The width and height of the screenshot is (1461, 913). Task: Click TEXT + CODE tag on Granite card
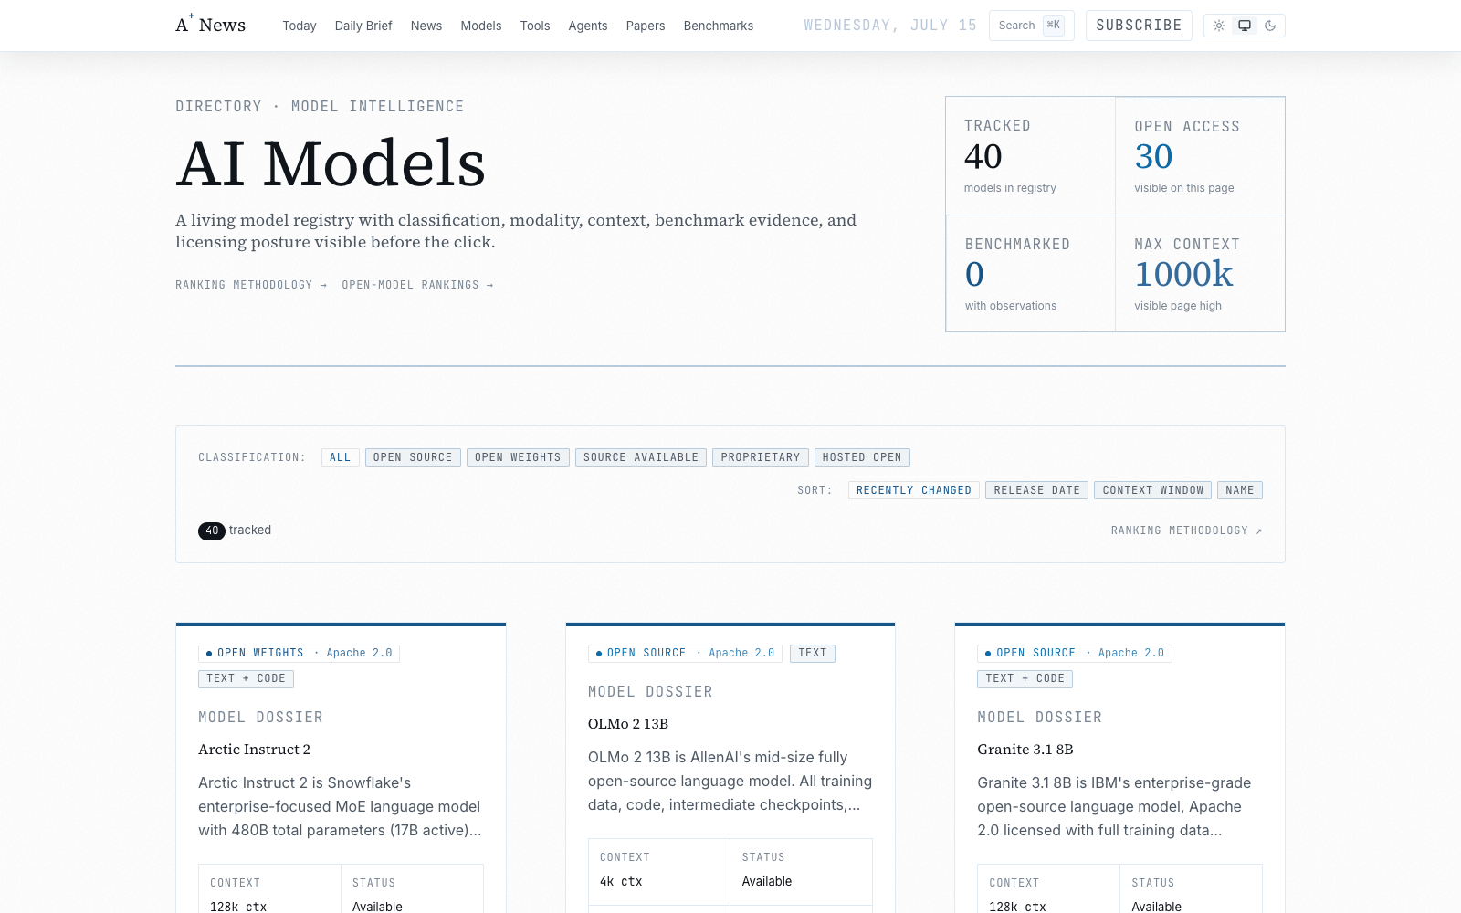(x=1025, y=678)
